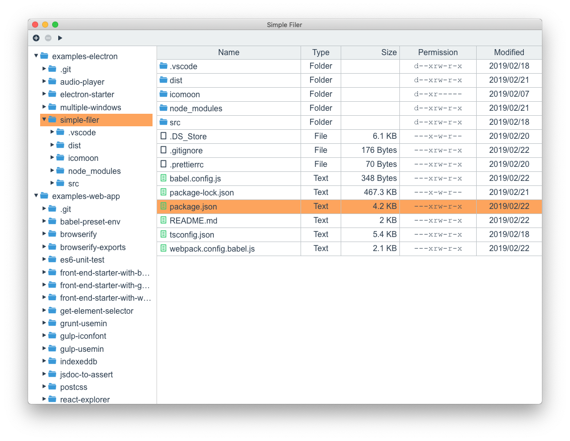Expand the .git folder under examples-electron
570x441 pixels.
point(44,68)
